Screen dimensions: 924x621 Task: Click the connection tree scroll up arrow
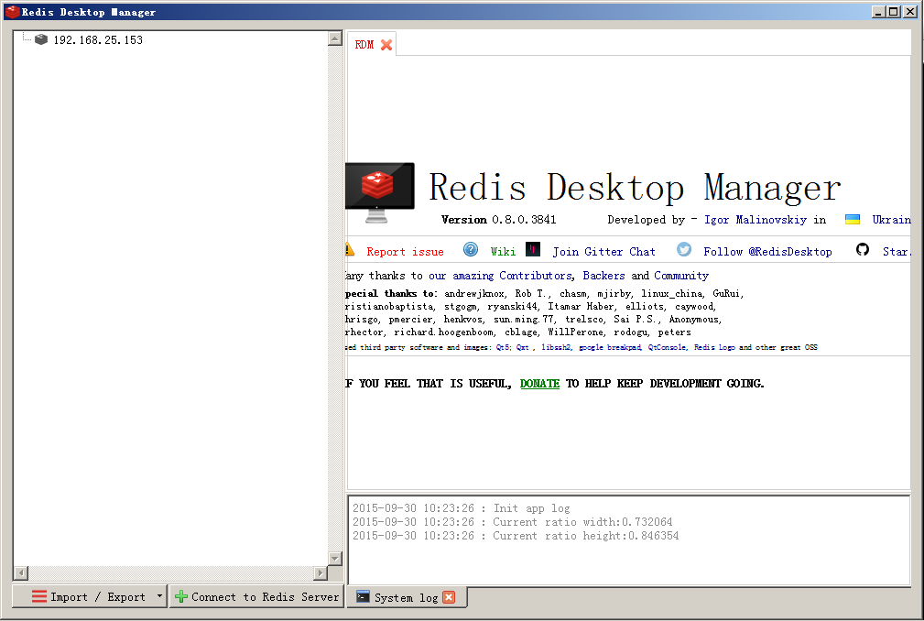coord(335,38)
